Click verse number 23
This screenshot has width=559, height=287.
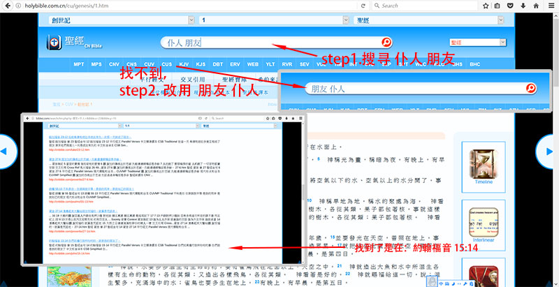coord(257,282)
